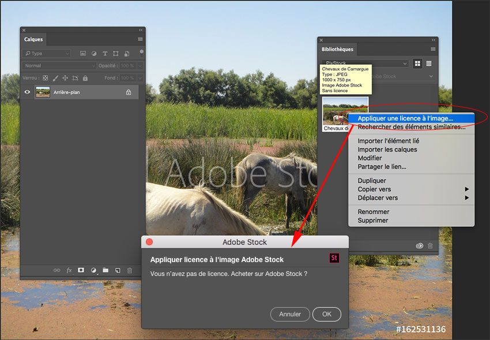Toggle the layer filtering switch
The width and height of the screenshot is (490, 340).
(x=142, y=51)
